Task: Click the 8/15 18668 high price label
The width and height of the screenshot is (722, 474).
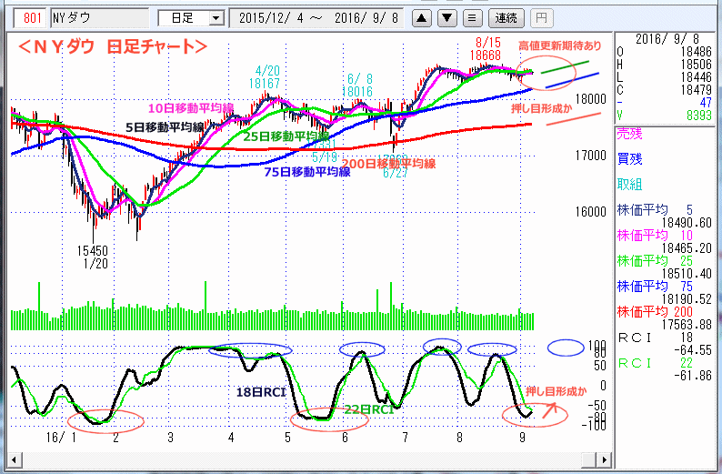Action: point(486,49)
